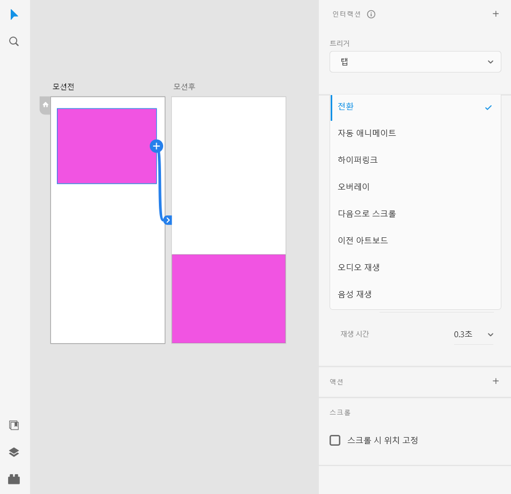The height and width of the screenshot is (494, 511).
Task: Add new 액션 with plus button
Action: pos(495,381)
